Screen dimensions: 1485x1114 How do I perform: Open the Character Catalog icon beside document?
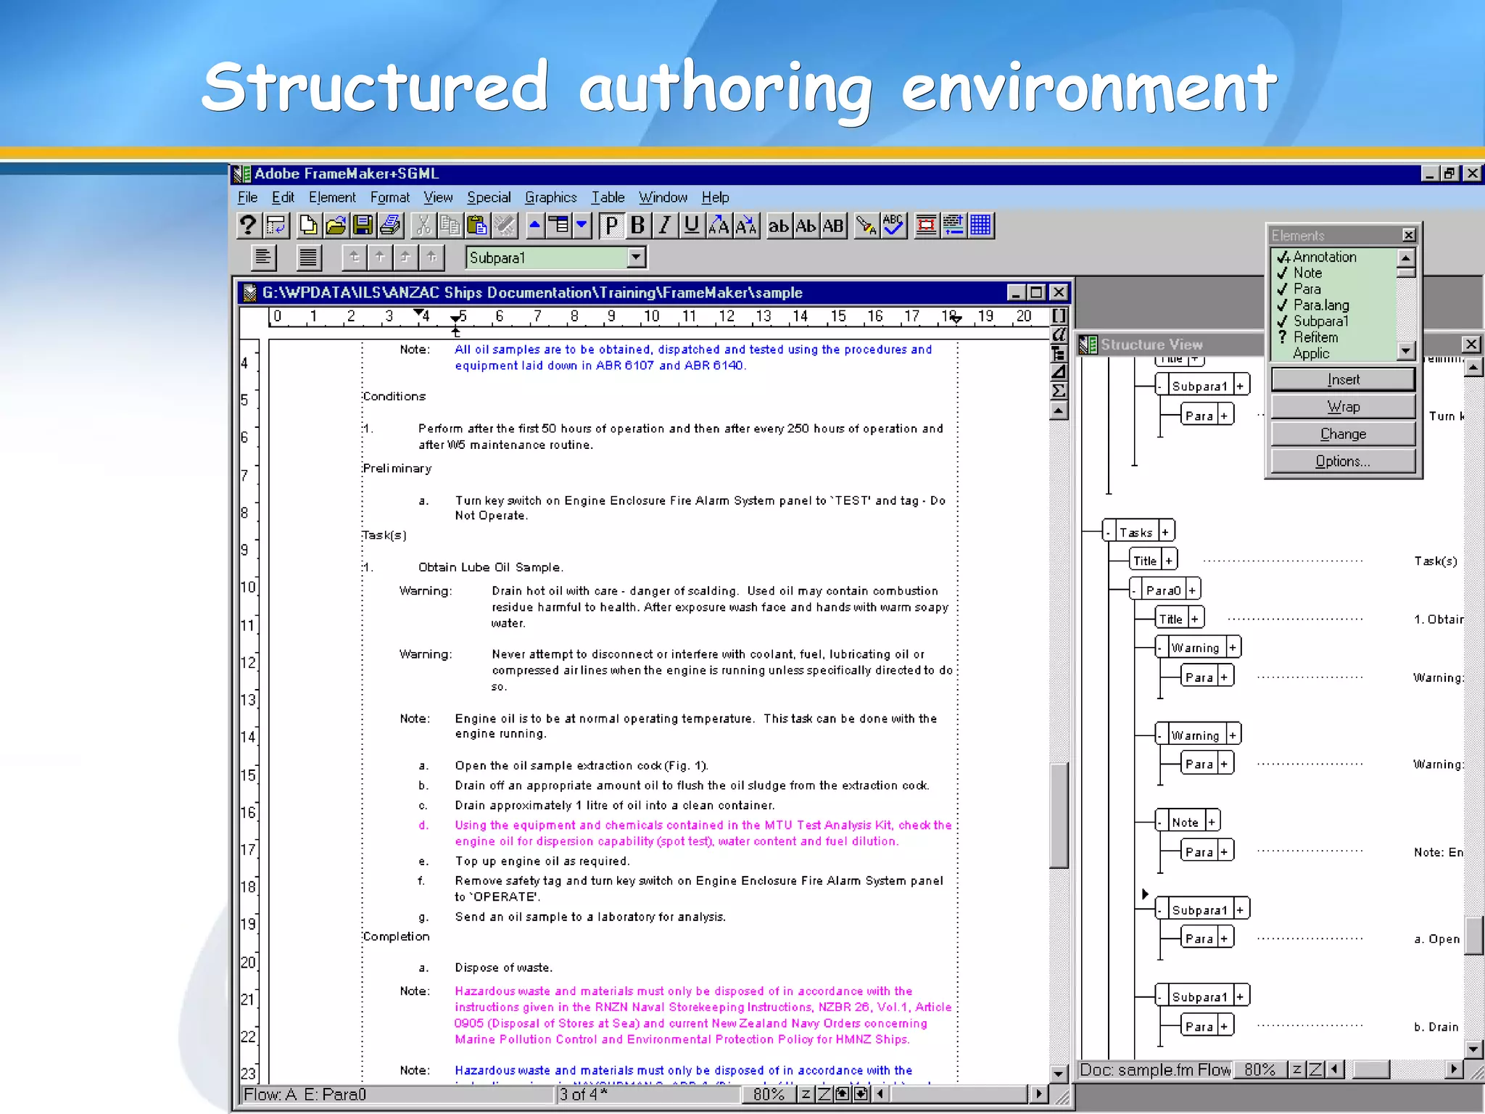tap(1059, 334)
